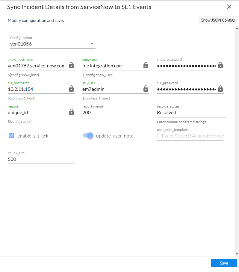The width and height of the screenshot is (239, 272).
Task: Click the lock icon beside snow_password
Action: click(x=220, y=65)
